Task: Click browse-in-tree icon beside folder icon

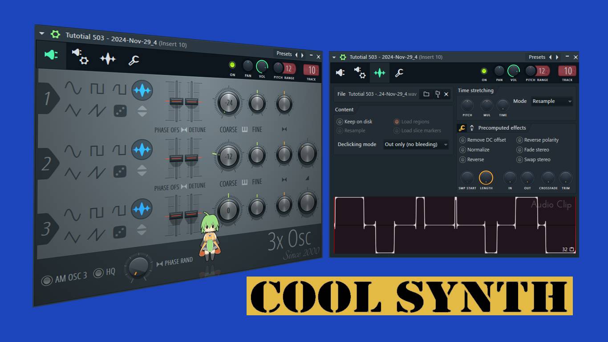Action: [438, 94]
